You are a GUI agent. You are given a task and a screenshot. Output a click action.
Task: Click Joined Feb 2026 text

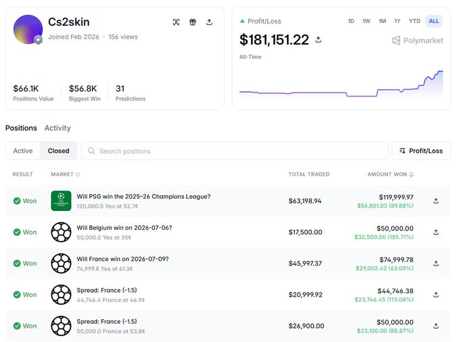click(73, 37)
